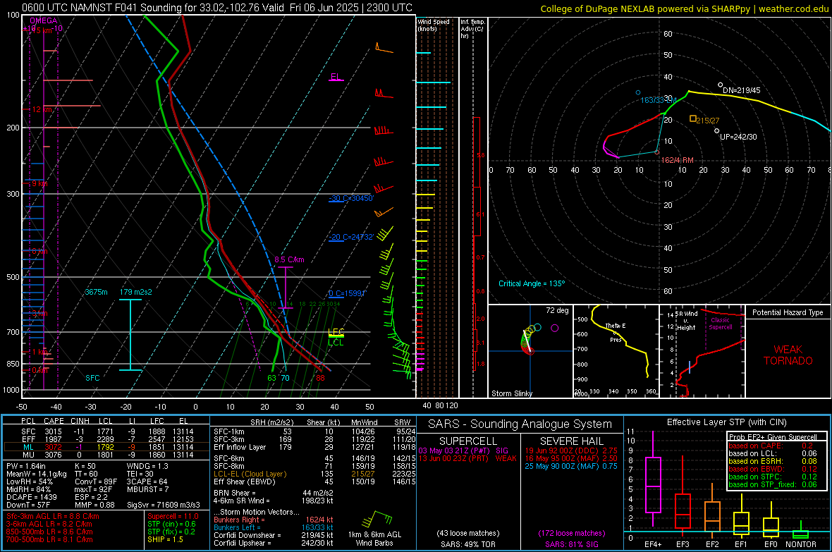Click the 1km & 6km AGL wind barbs icon
This screenshot has width=832, height=552.
pos(377,519)
